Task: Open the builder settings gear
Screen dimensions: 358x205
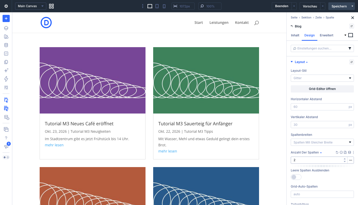Action: pyautogui.click(x=6, y=6)
